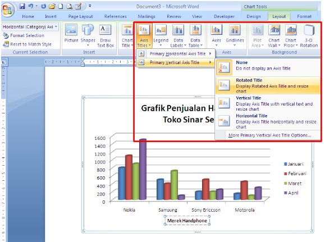This screenshot has height=242, width=325.
Task: Click Februari legend entry
Action: (x=295, y=173)
